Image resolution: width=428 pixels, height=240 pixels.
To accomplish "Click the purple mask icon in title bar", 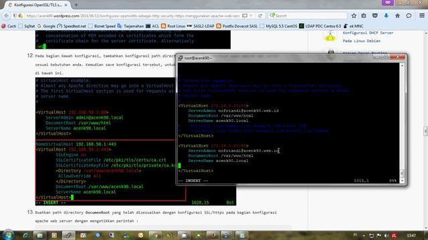I will (x=388, y=3).
